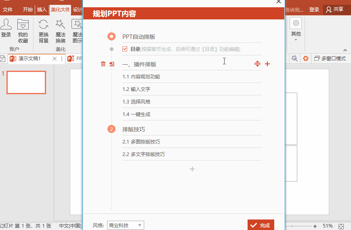Select slide 1 thumbnail
Image resolution: width=351 pixels, height=230 pixels.
pos(26,82)
